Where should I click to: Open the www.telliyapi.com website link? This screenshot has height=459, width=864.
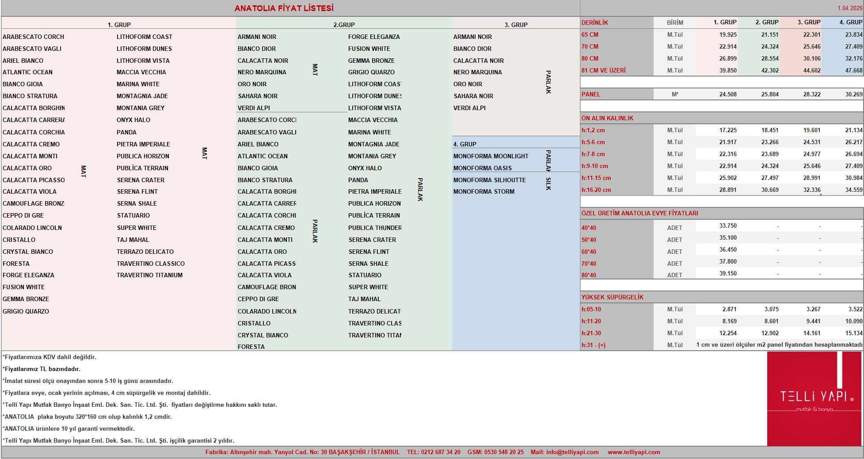point(634,452)
